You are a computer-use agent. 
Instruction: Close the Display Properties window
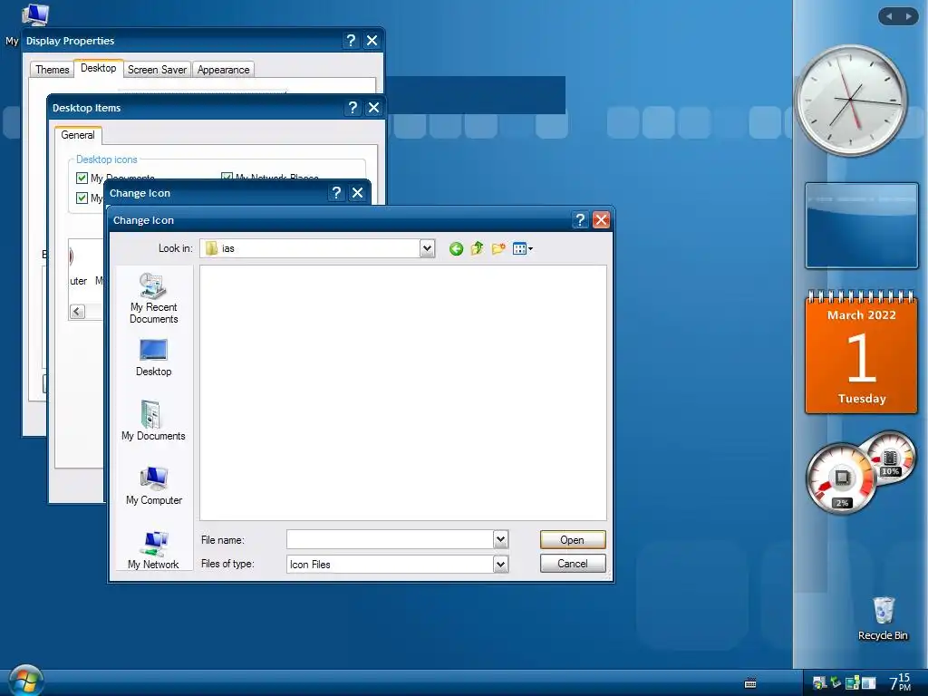[x=372, y=40]
